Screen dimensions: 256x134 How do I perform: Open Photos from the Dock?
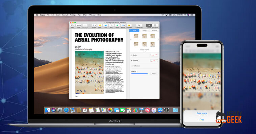coord(110,110)
